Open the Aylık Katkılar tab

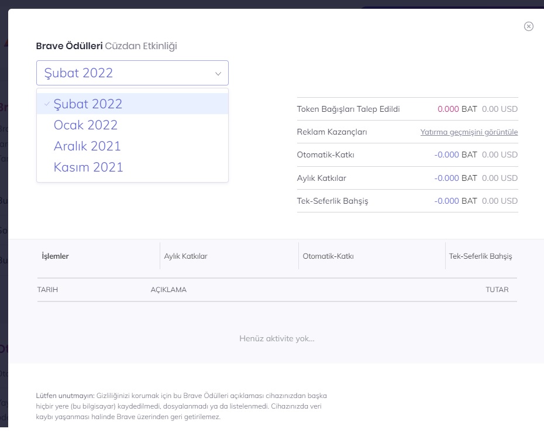coord(185,256)
